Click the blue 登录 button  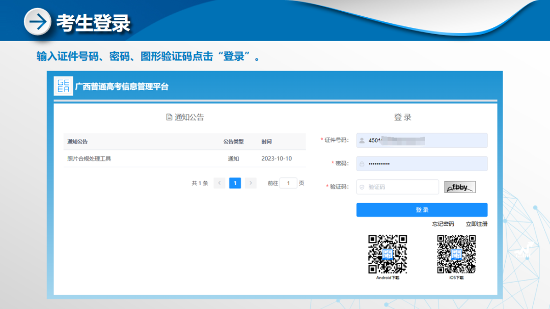pyautogui.click(x=422, y=210)
